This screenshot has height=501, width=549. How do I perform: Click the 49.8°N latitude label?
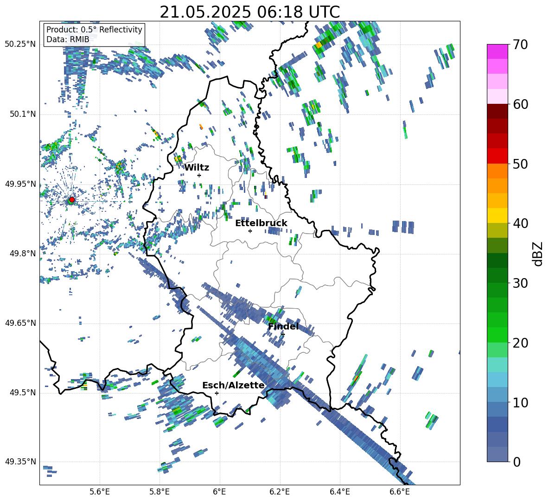click(23, 254)
